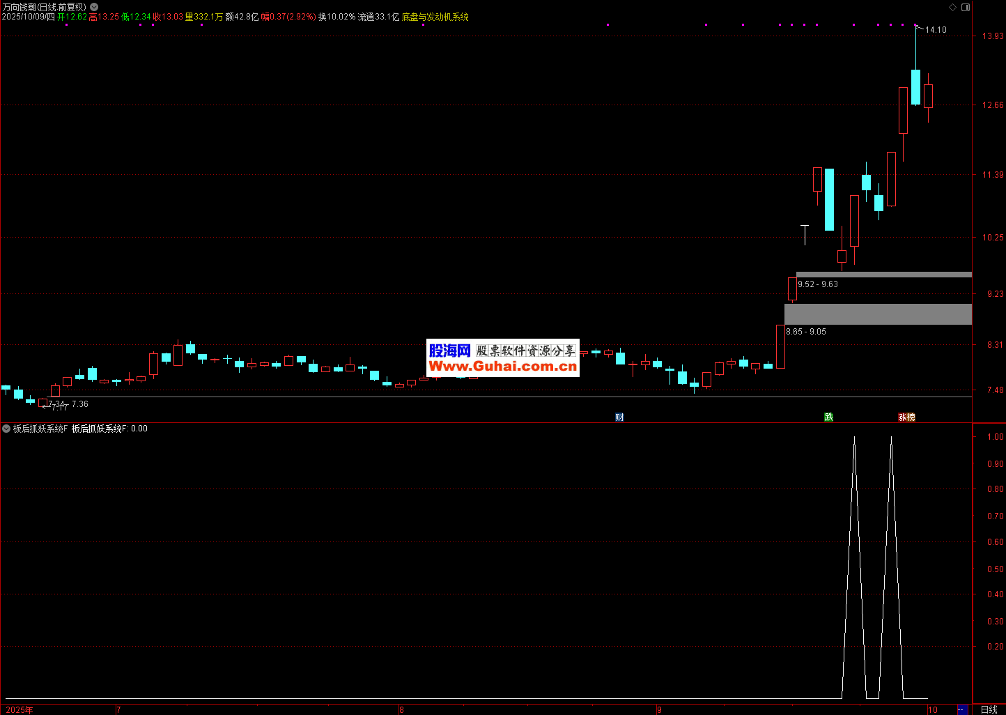Click the 财 event marker icon
Image resolution: width=1006 pixels, height=715 pixels.
[x=619, y=417]
